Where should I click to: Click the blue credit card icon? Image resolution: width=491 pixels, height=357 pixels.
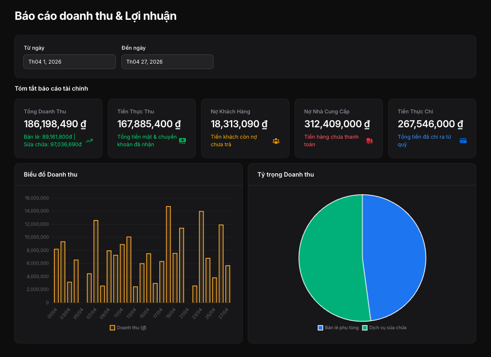[463, 141]
